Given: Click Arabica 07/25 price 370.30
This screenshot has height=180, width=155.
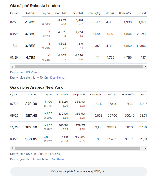Looking at the screenshot, I should (x=31, y=104).
